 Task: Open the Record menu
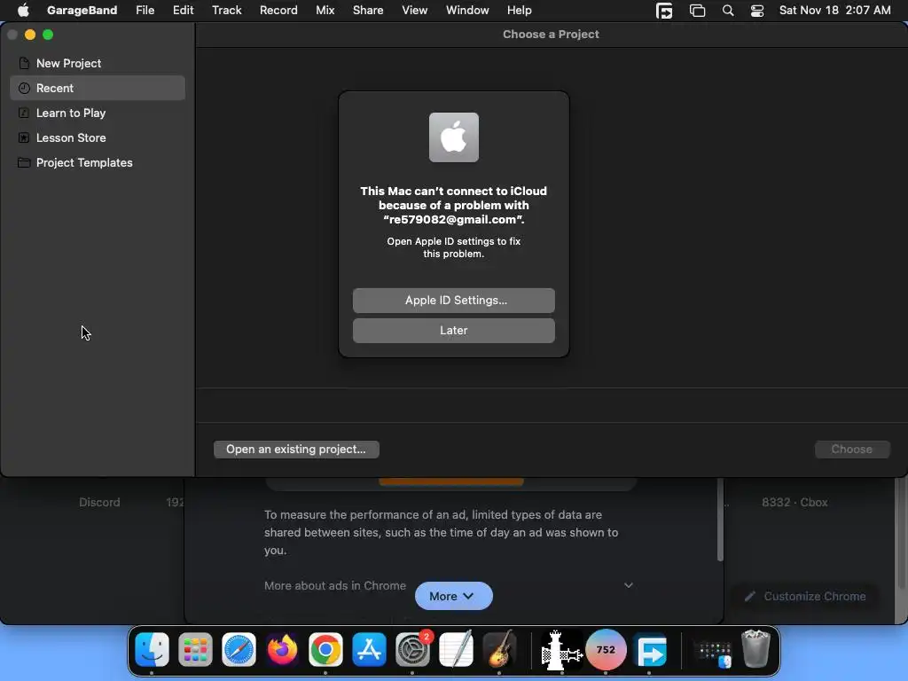tap(278, 10)
